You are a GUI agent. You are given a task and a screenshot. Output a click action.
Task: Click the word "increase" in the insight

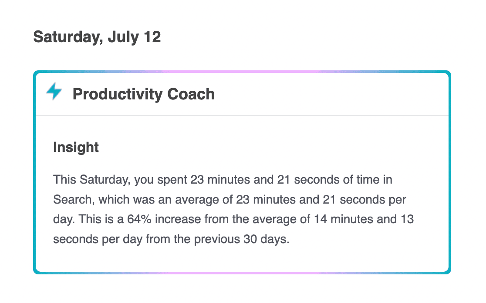coord(178,219)
